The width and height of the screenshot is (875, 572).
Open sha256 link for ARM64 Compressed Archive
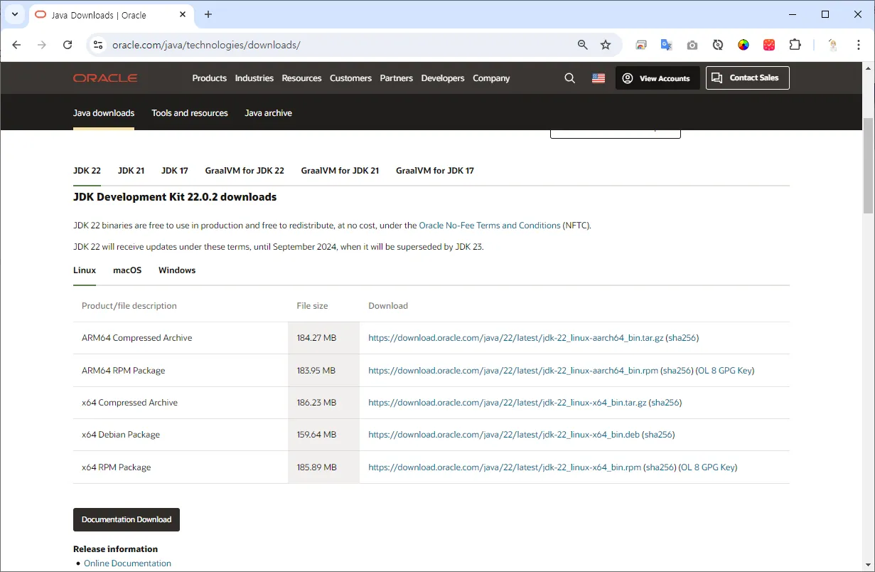tap(682, 338)
